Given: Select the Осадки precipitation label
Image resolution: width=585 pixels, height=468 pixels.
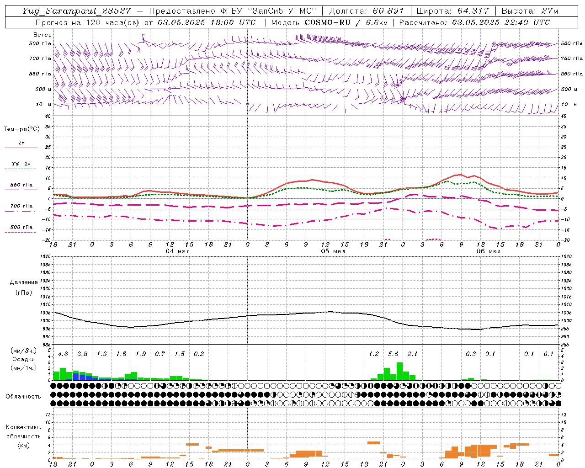Looking at the screenshot, I should tap(23, 359).
